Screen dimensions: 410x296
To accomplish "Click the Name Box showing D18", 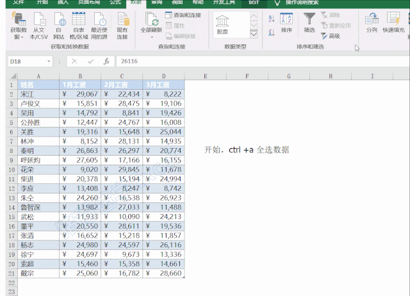I will pos(30,62).
